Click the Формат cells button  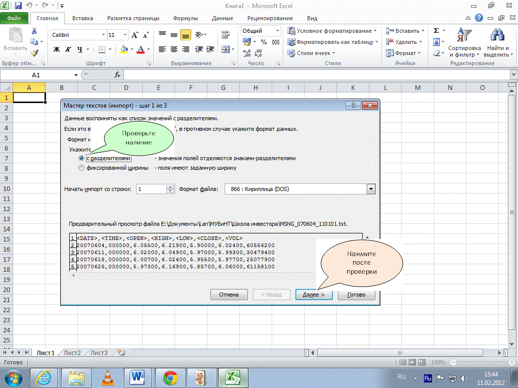(403, 53)
